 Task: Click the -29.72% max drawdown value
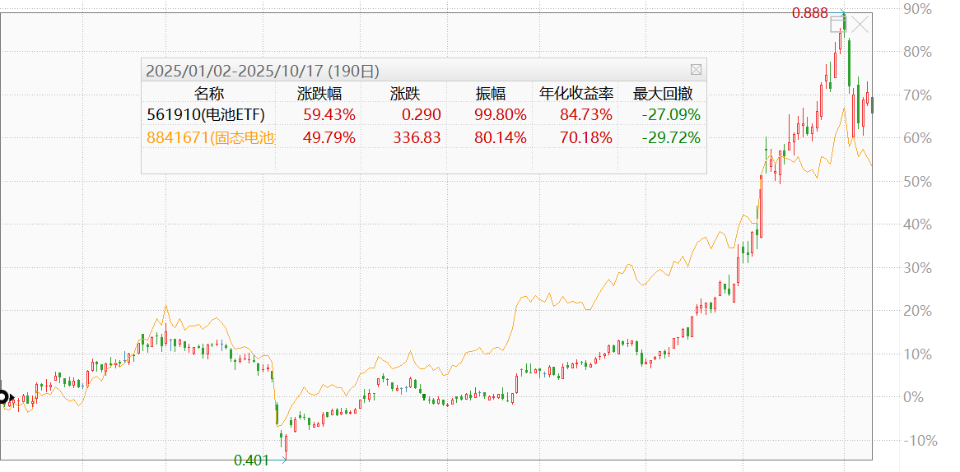671,137
